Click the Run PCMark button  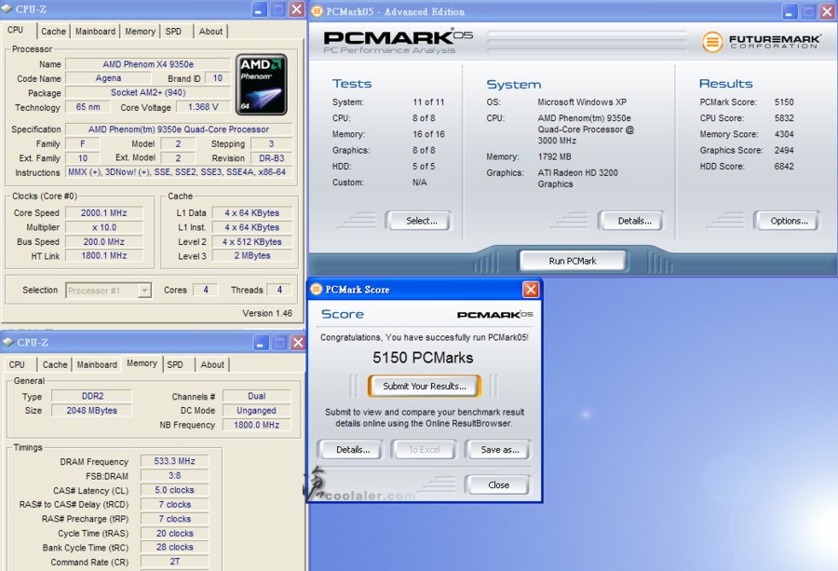[x=573, y=261]
